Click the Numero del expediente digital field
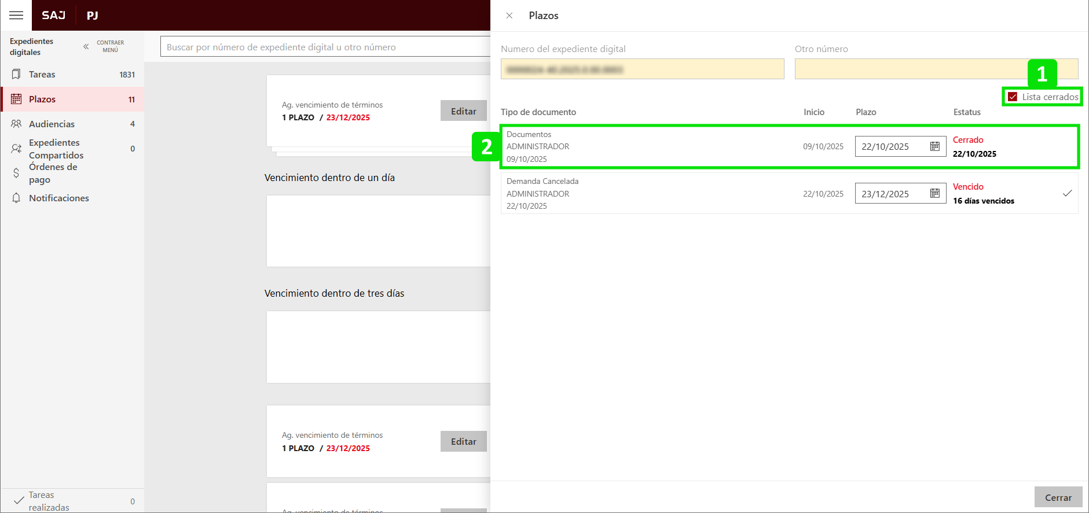 [x=642, y=69]
